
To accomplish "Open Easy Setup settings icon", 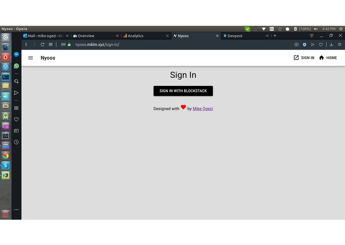I will coord(340,45).
